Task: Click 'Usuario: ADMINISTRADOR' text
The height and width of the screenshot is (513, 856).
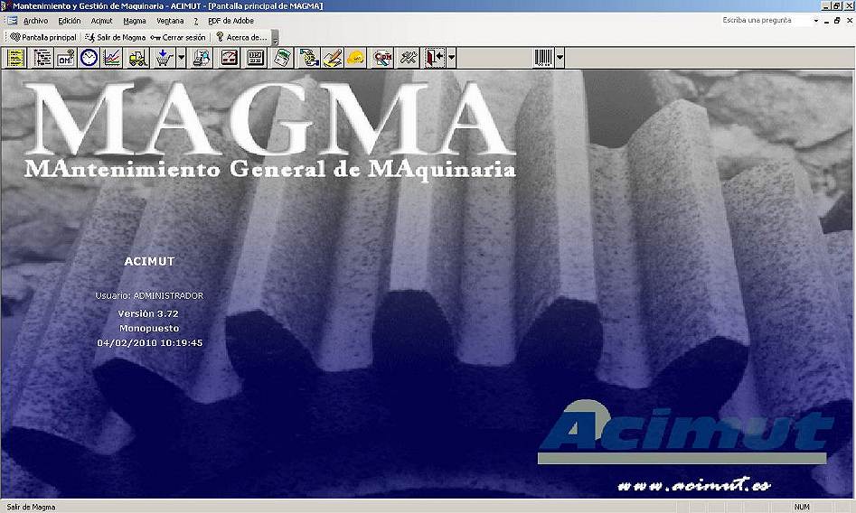Action: [x=149, y=295]
